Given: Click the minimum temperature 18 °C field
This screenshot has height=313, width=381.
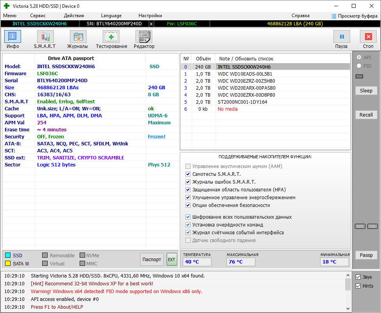Looking at the screenshot, I should [x=334, y=262].
